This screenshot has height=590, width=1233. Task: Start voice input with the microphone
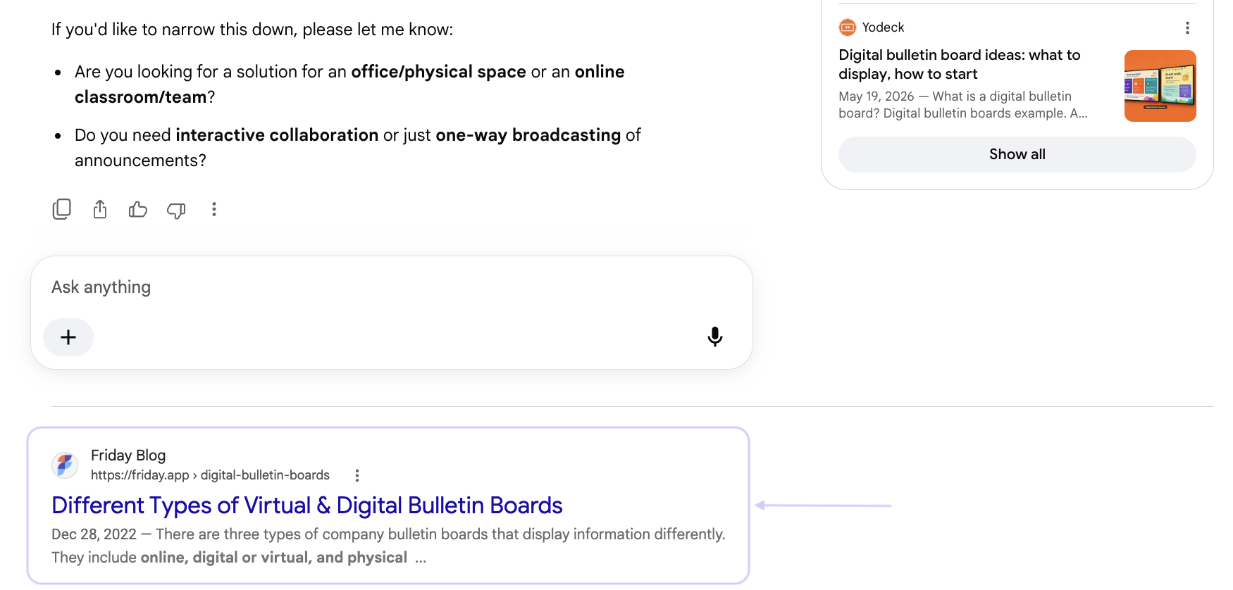click(715, 337)
